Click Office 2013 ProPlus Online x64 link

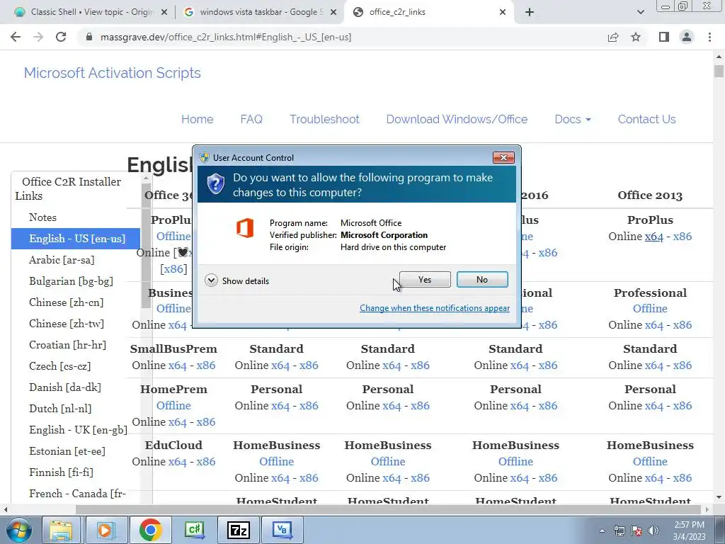653,237
